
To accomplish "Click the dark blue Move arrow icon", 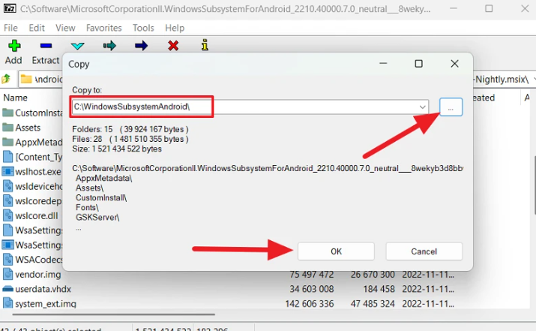I will (x=141, y=46).
